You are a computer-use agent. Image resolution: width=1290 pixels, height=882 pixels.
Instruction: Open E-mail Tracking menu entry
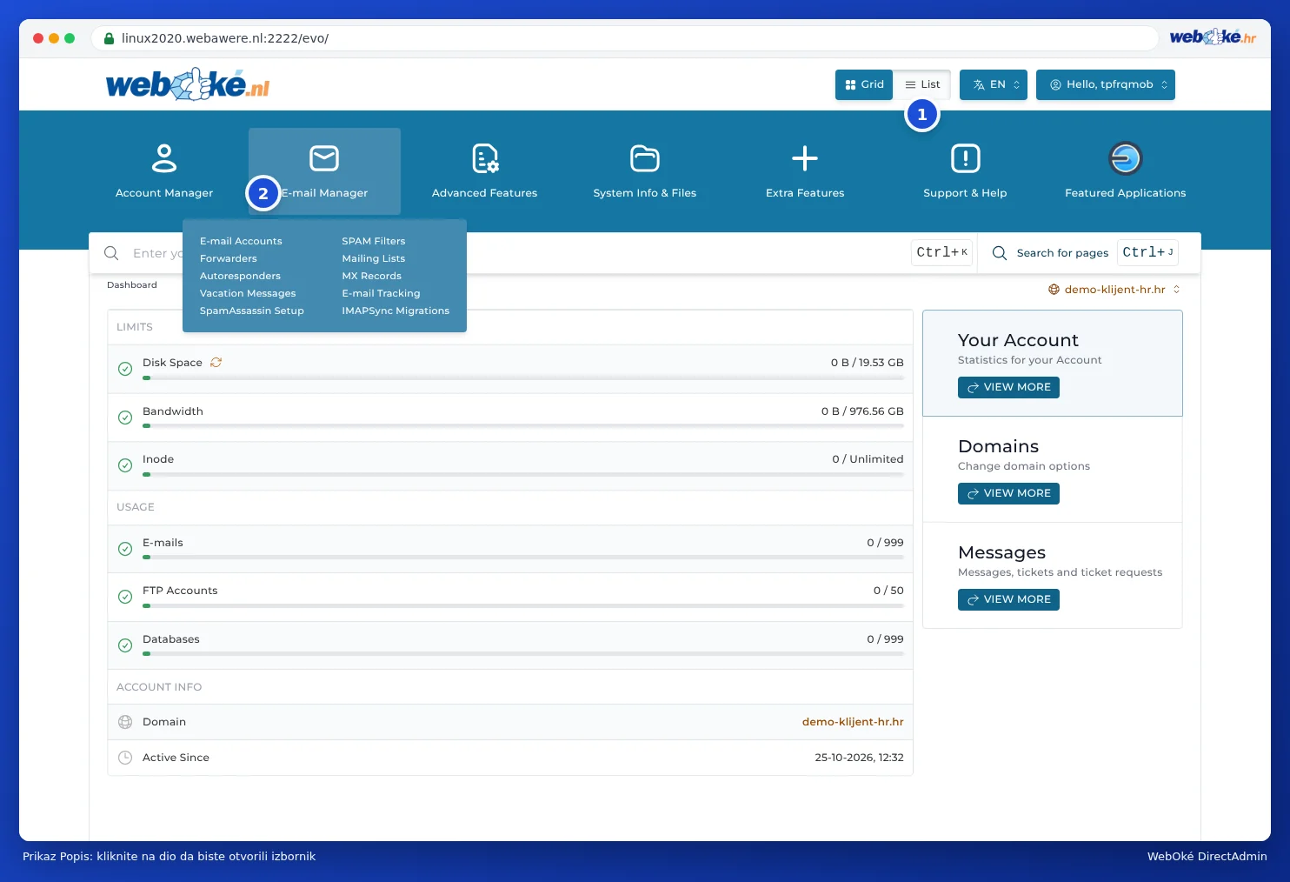(381, 293)
